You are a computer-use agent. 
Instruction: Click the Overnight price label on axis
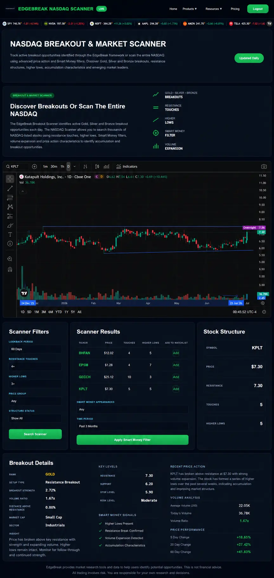(250, 228)
